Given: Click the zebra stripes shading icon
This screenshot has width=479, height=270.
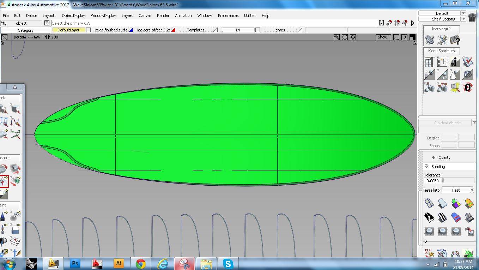Looking at the screenshot, I should (x=442, y=217).
